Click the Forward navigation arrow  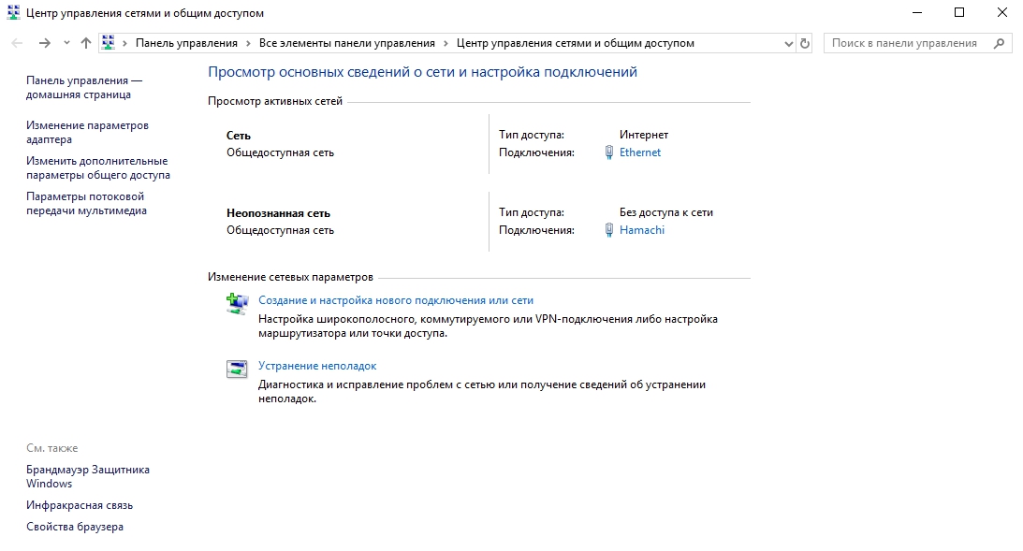44,43
